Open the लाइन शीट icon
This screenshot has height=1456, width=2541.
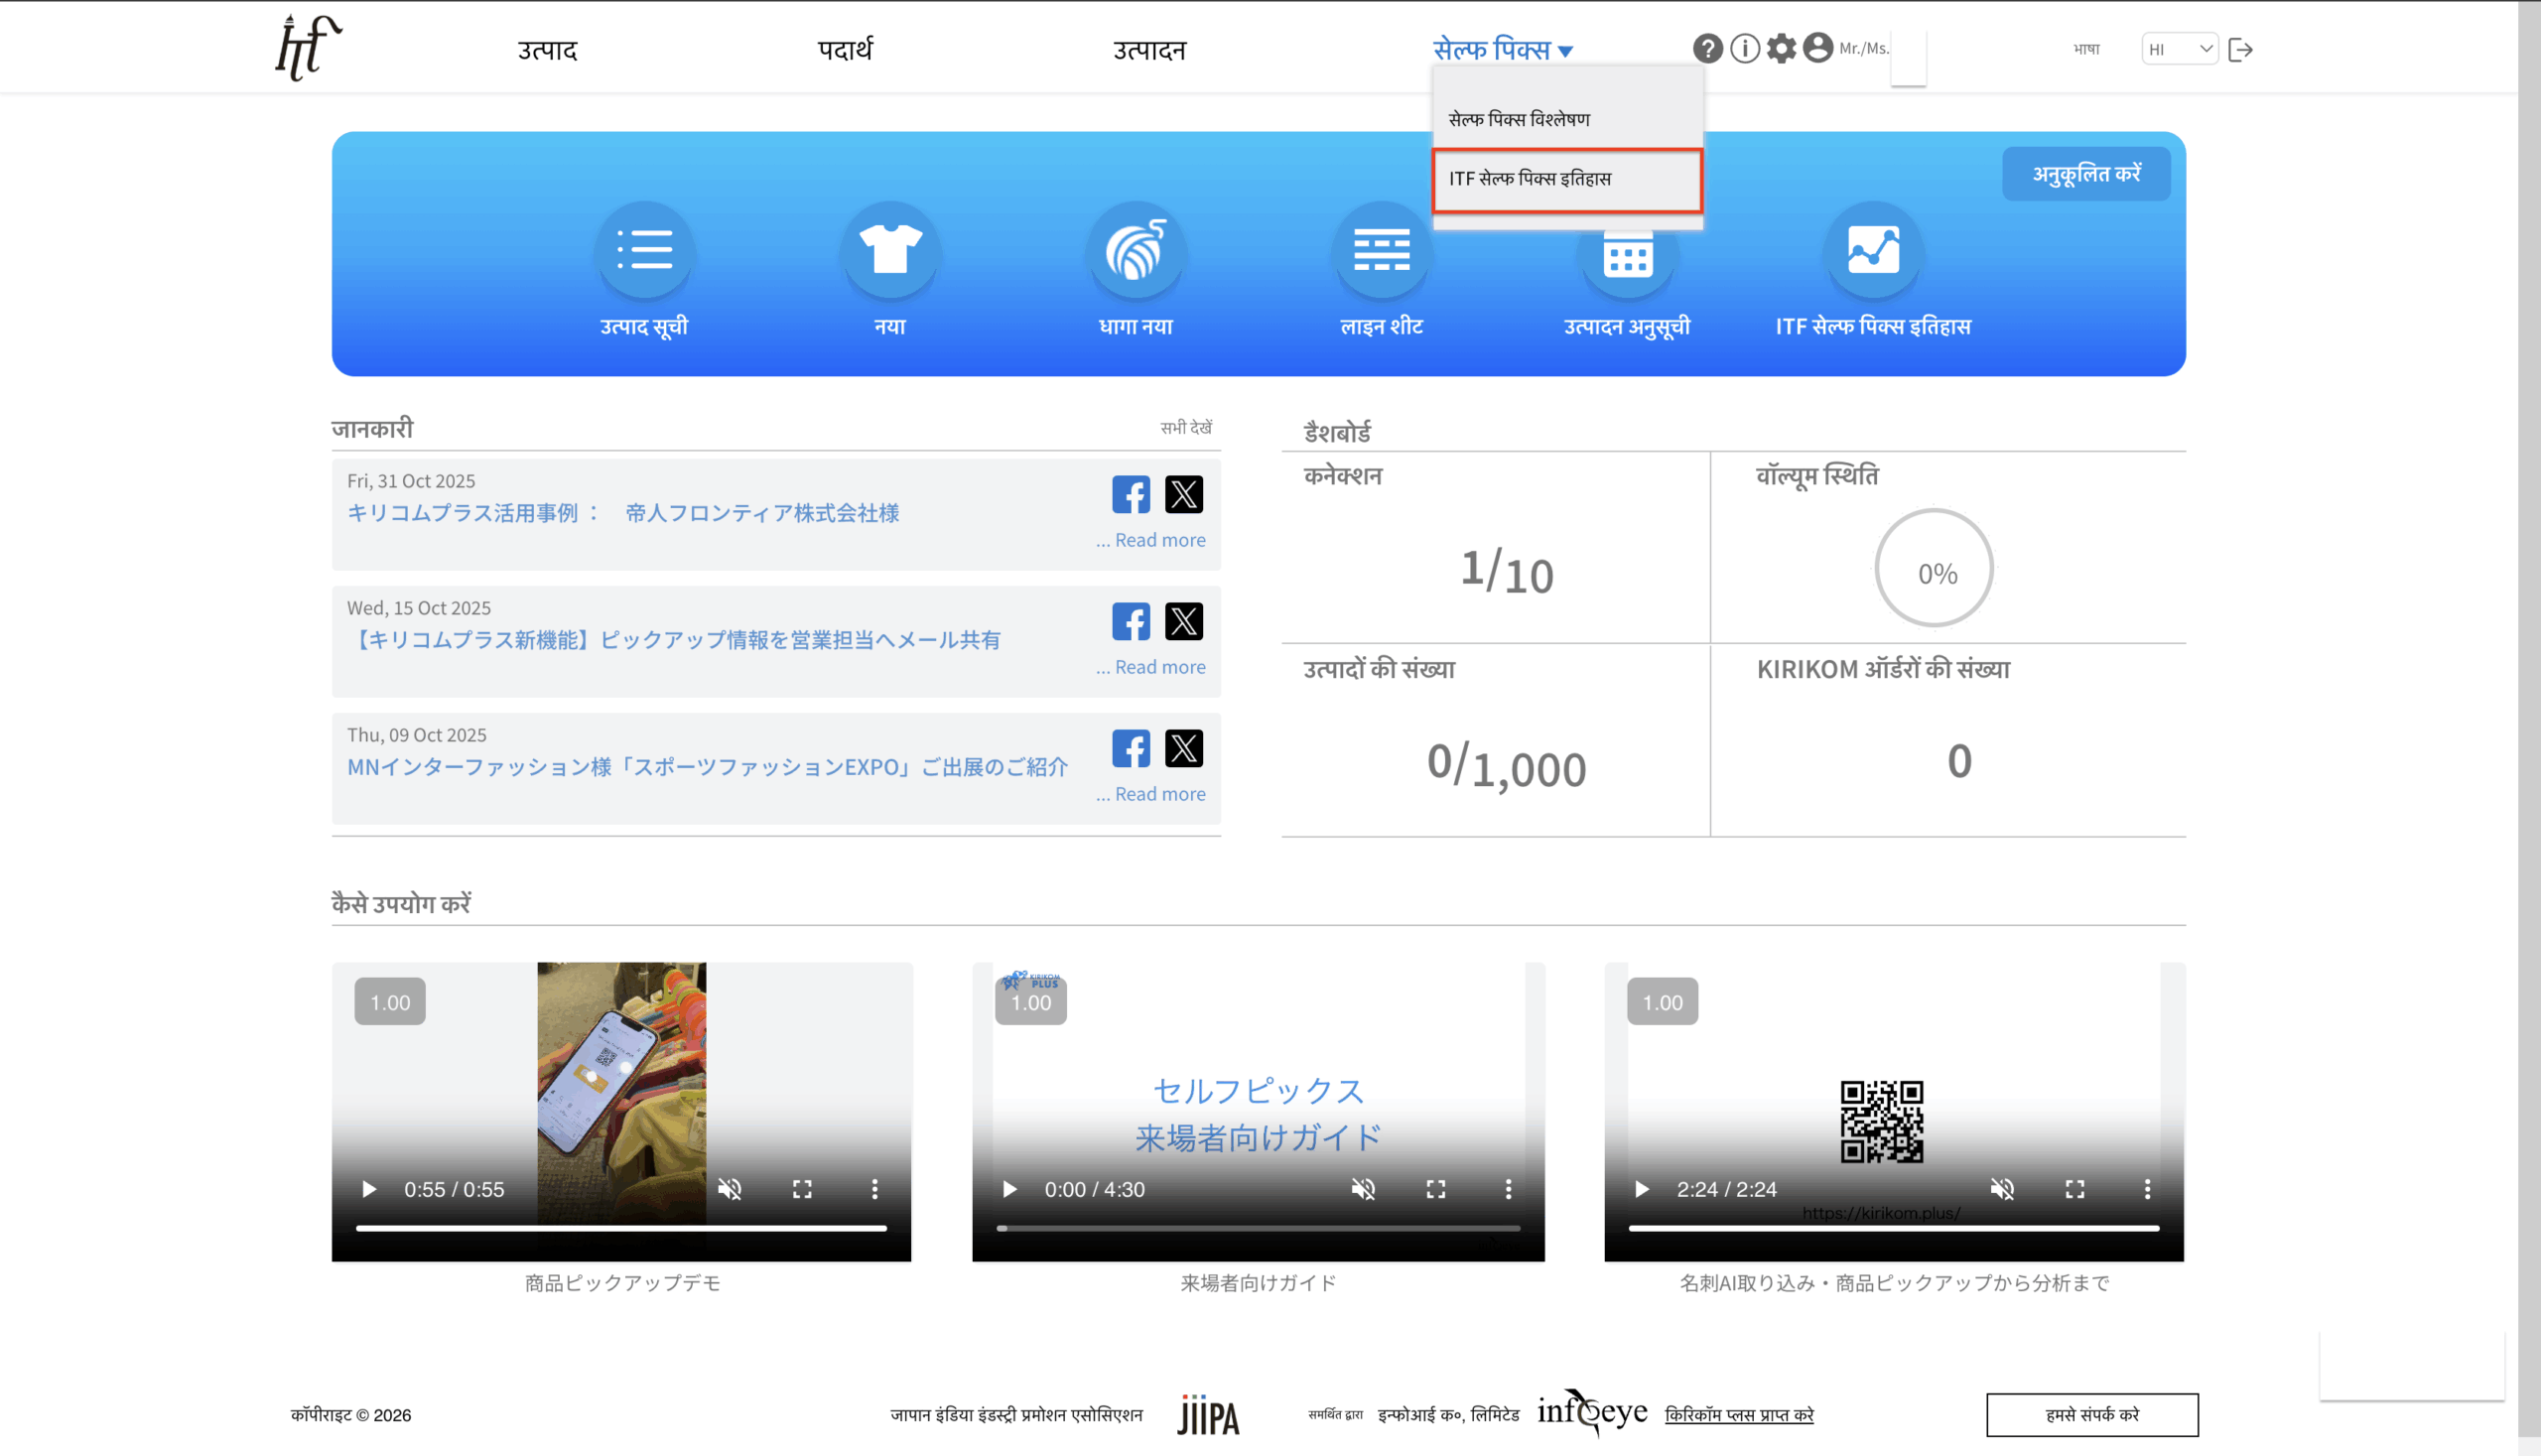coord(1382,250)
